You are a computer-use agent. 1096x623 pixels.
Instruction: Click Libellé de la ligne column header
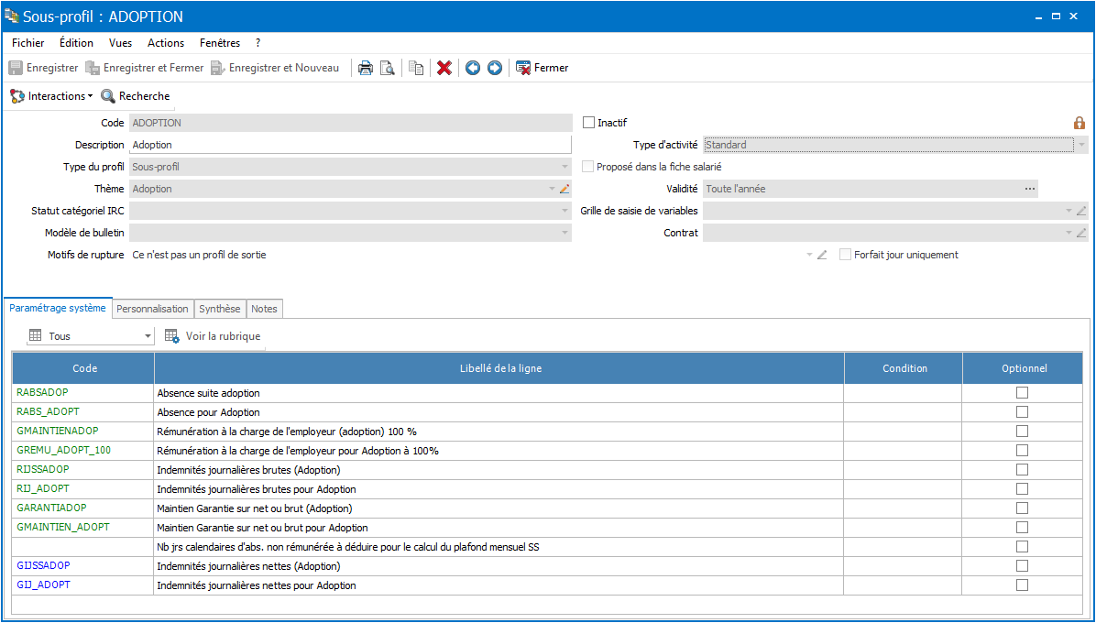click(x=499, y=368)
